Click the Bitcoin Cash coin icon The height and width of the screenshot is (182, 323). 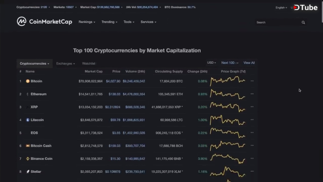[28, 146]
